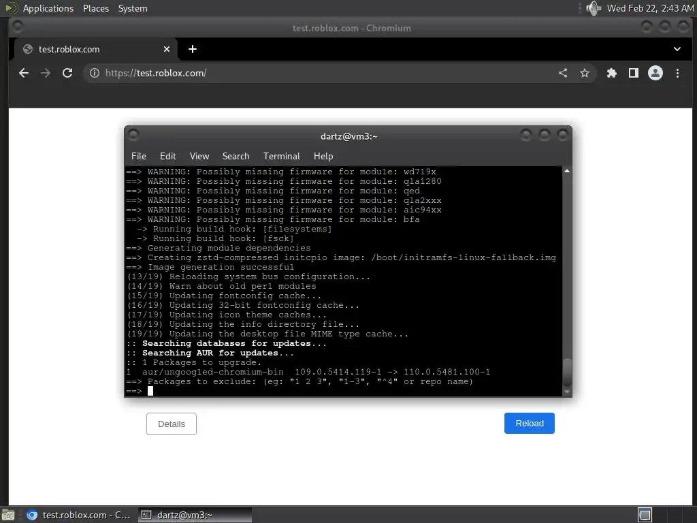
Task: Click the blue Reload button
Action: [530, 424]
